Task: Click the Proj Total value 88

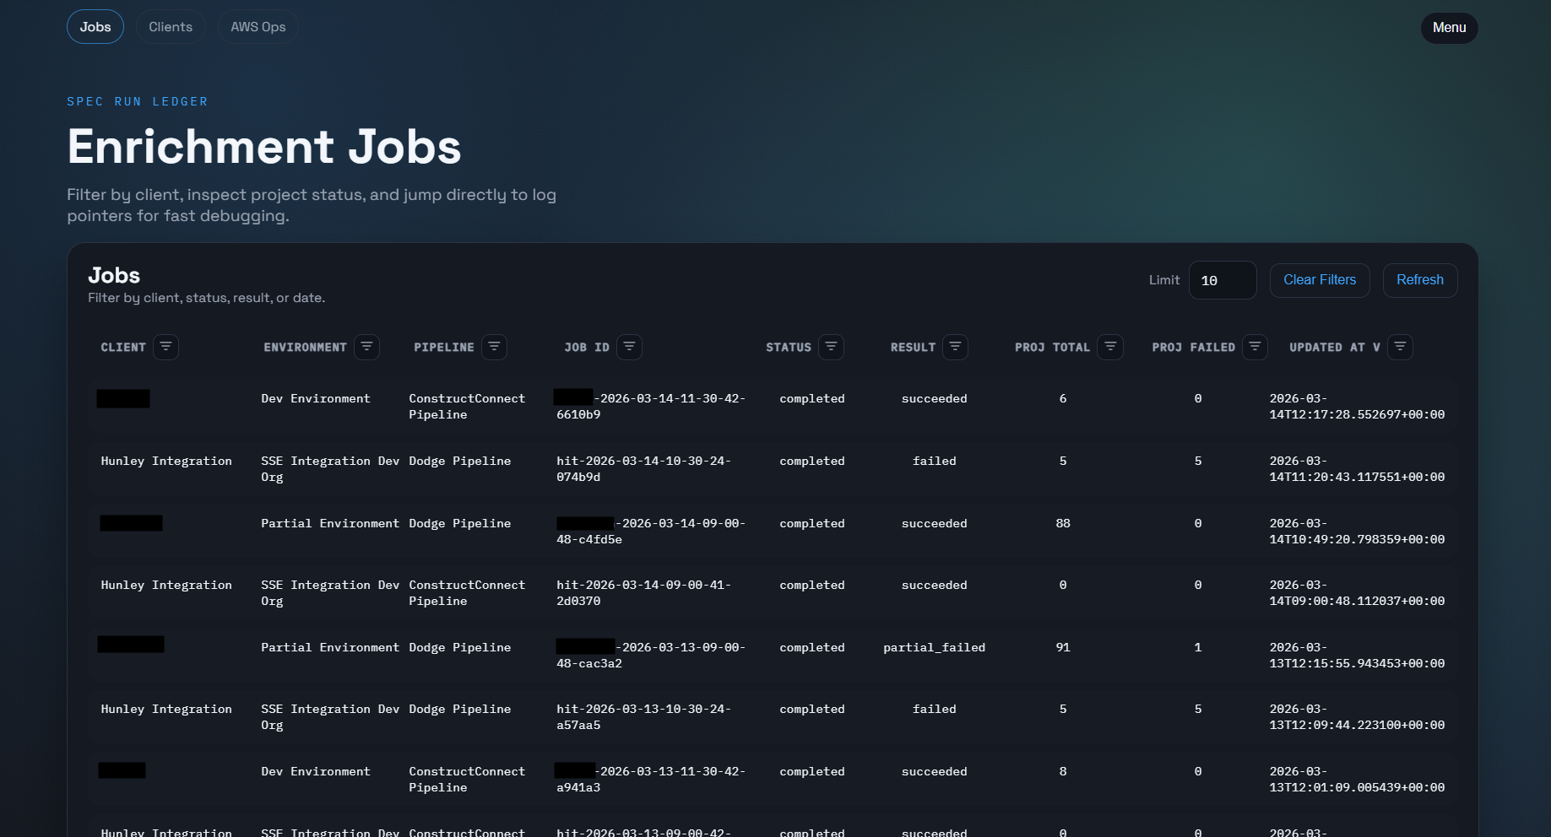Action: point(1063,523)
